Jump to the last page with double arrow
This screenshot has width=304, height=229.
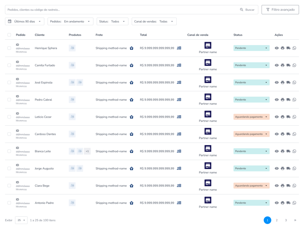tap(295, 220)
